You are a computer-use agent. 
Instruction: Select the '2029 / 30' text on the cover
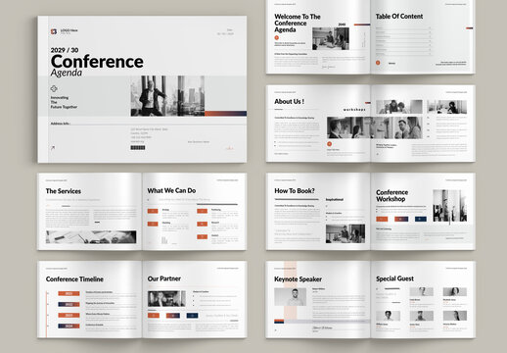(65, 50)
